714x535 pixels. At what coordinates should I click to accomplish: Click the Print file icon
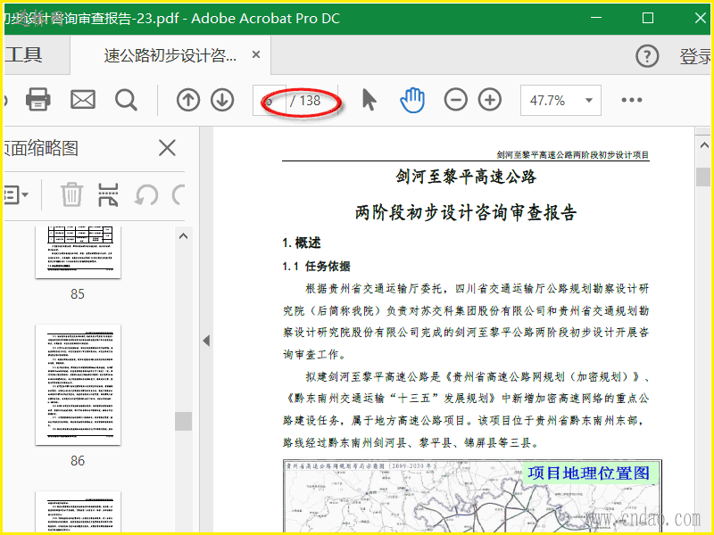tap(37, 100)
